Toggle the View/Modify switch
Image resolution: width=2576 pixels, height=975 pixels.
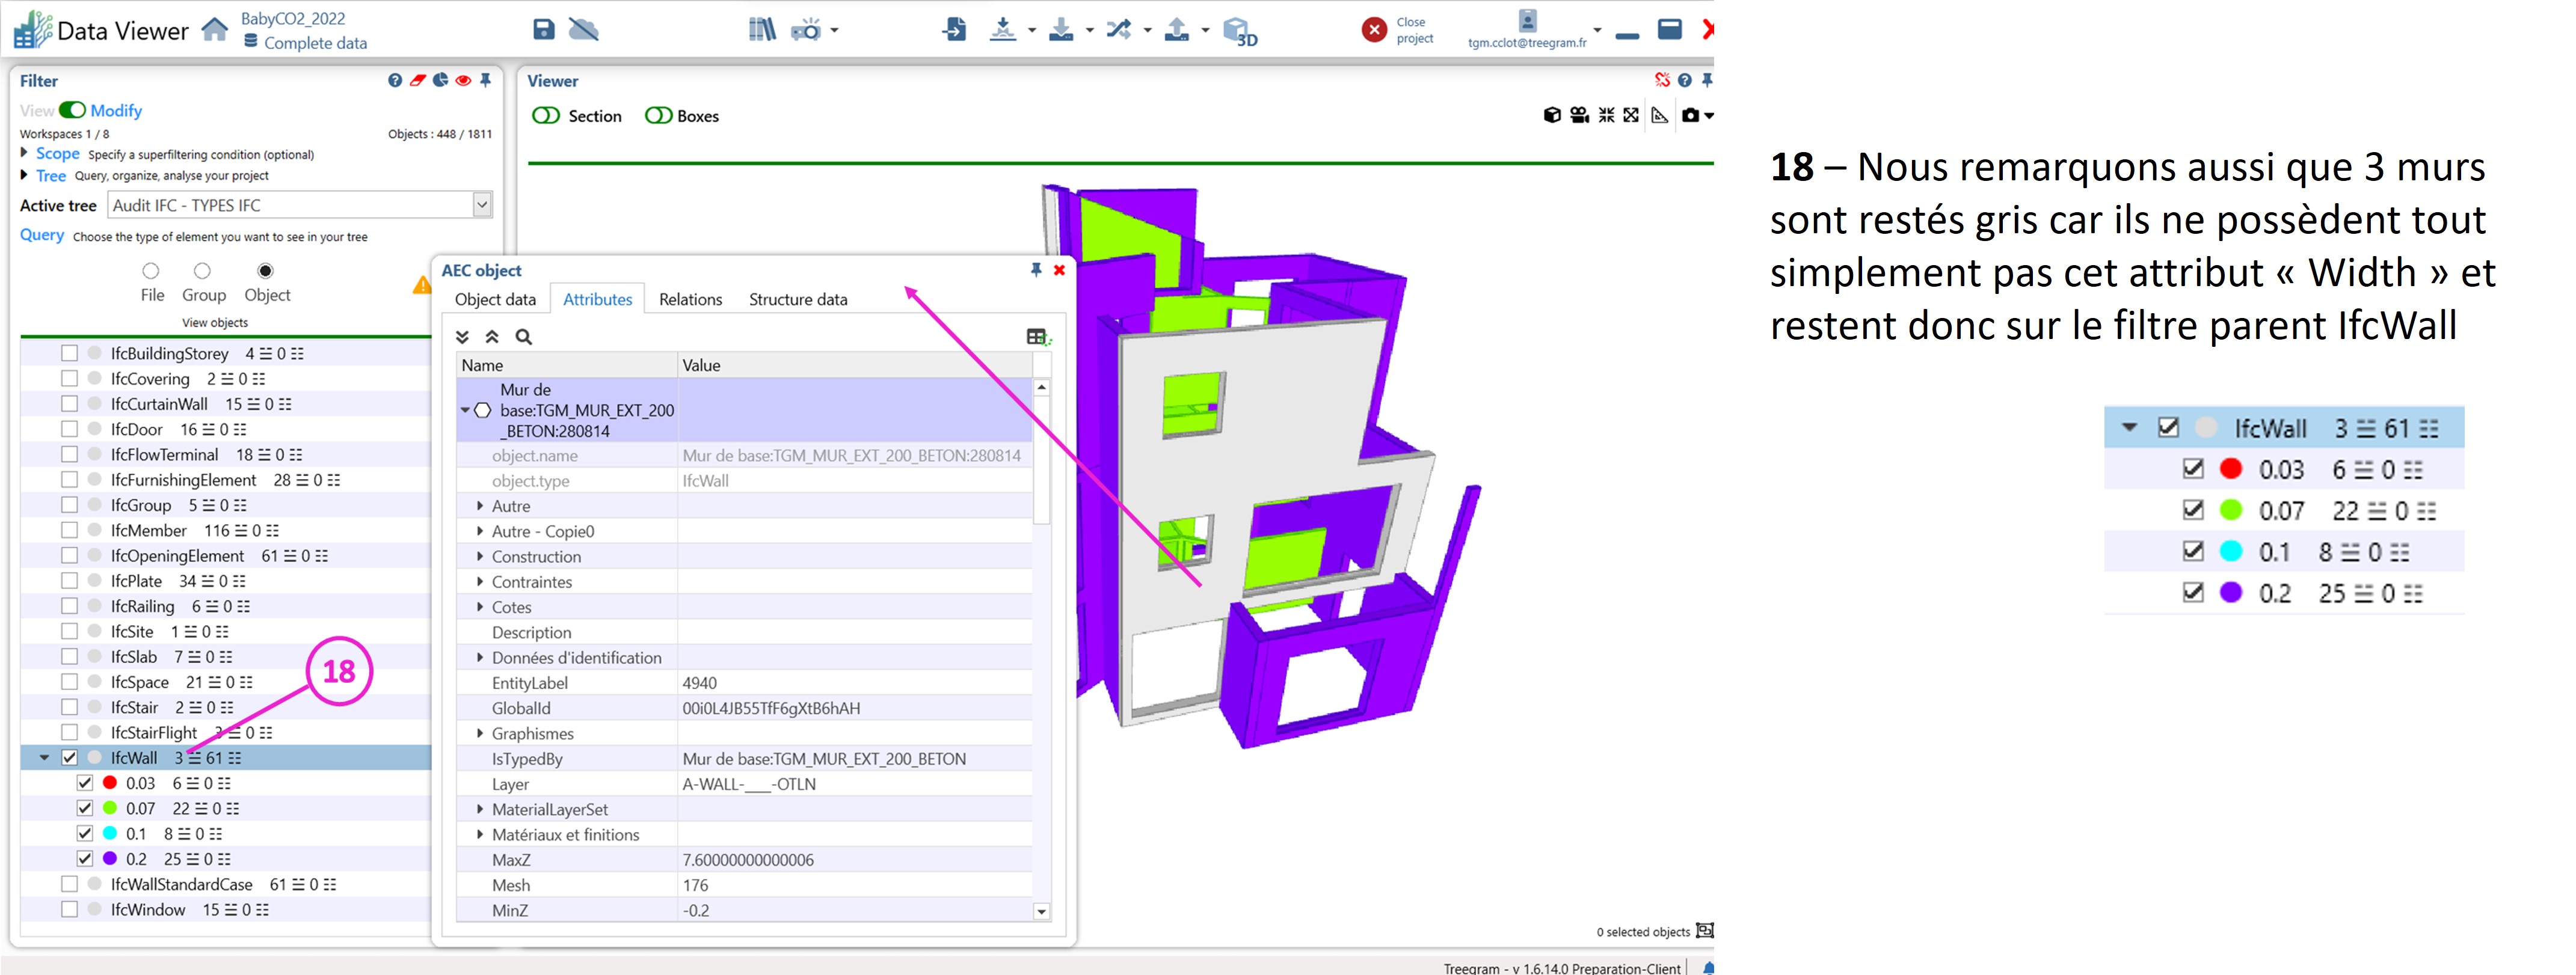(72, 110)
